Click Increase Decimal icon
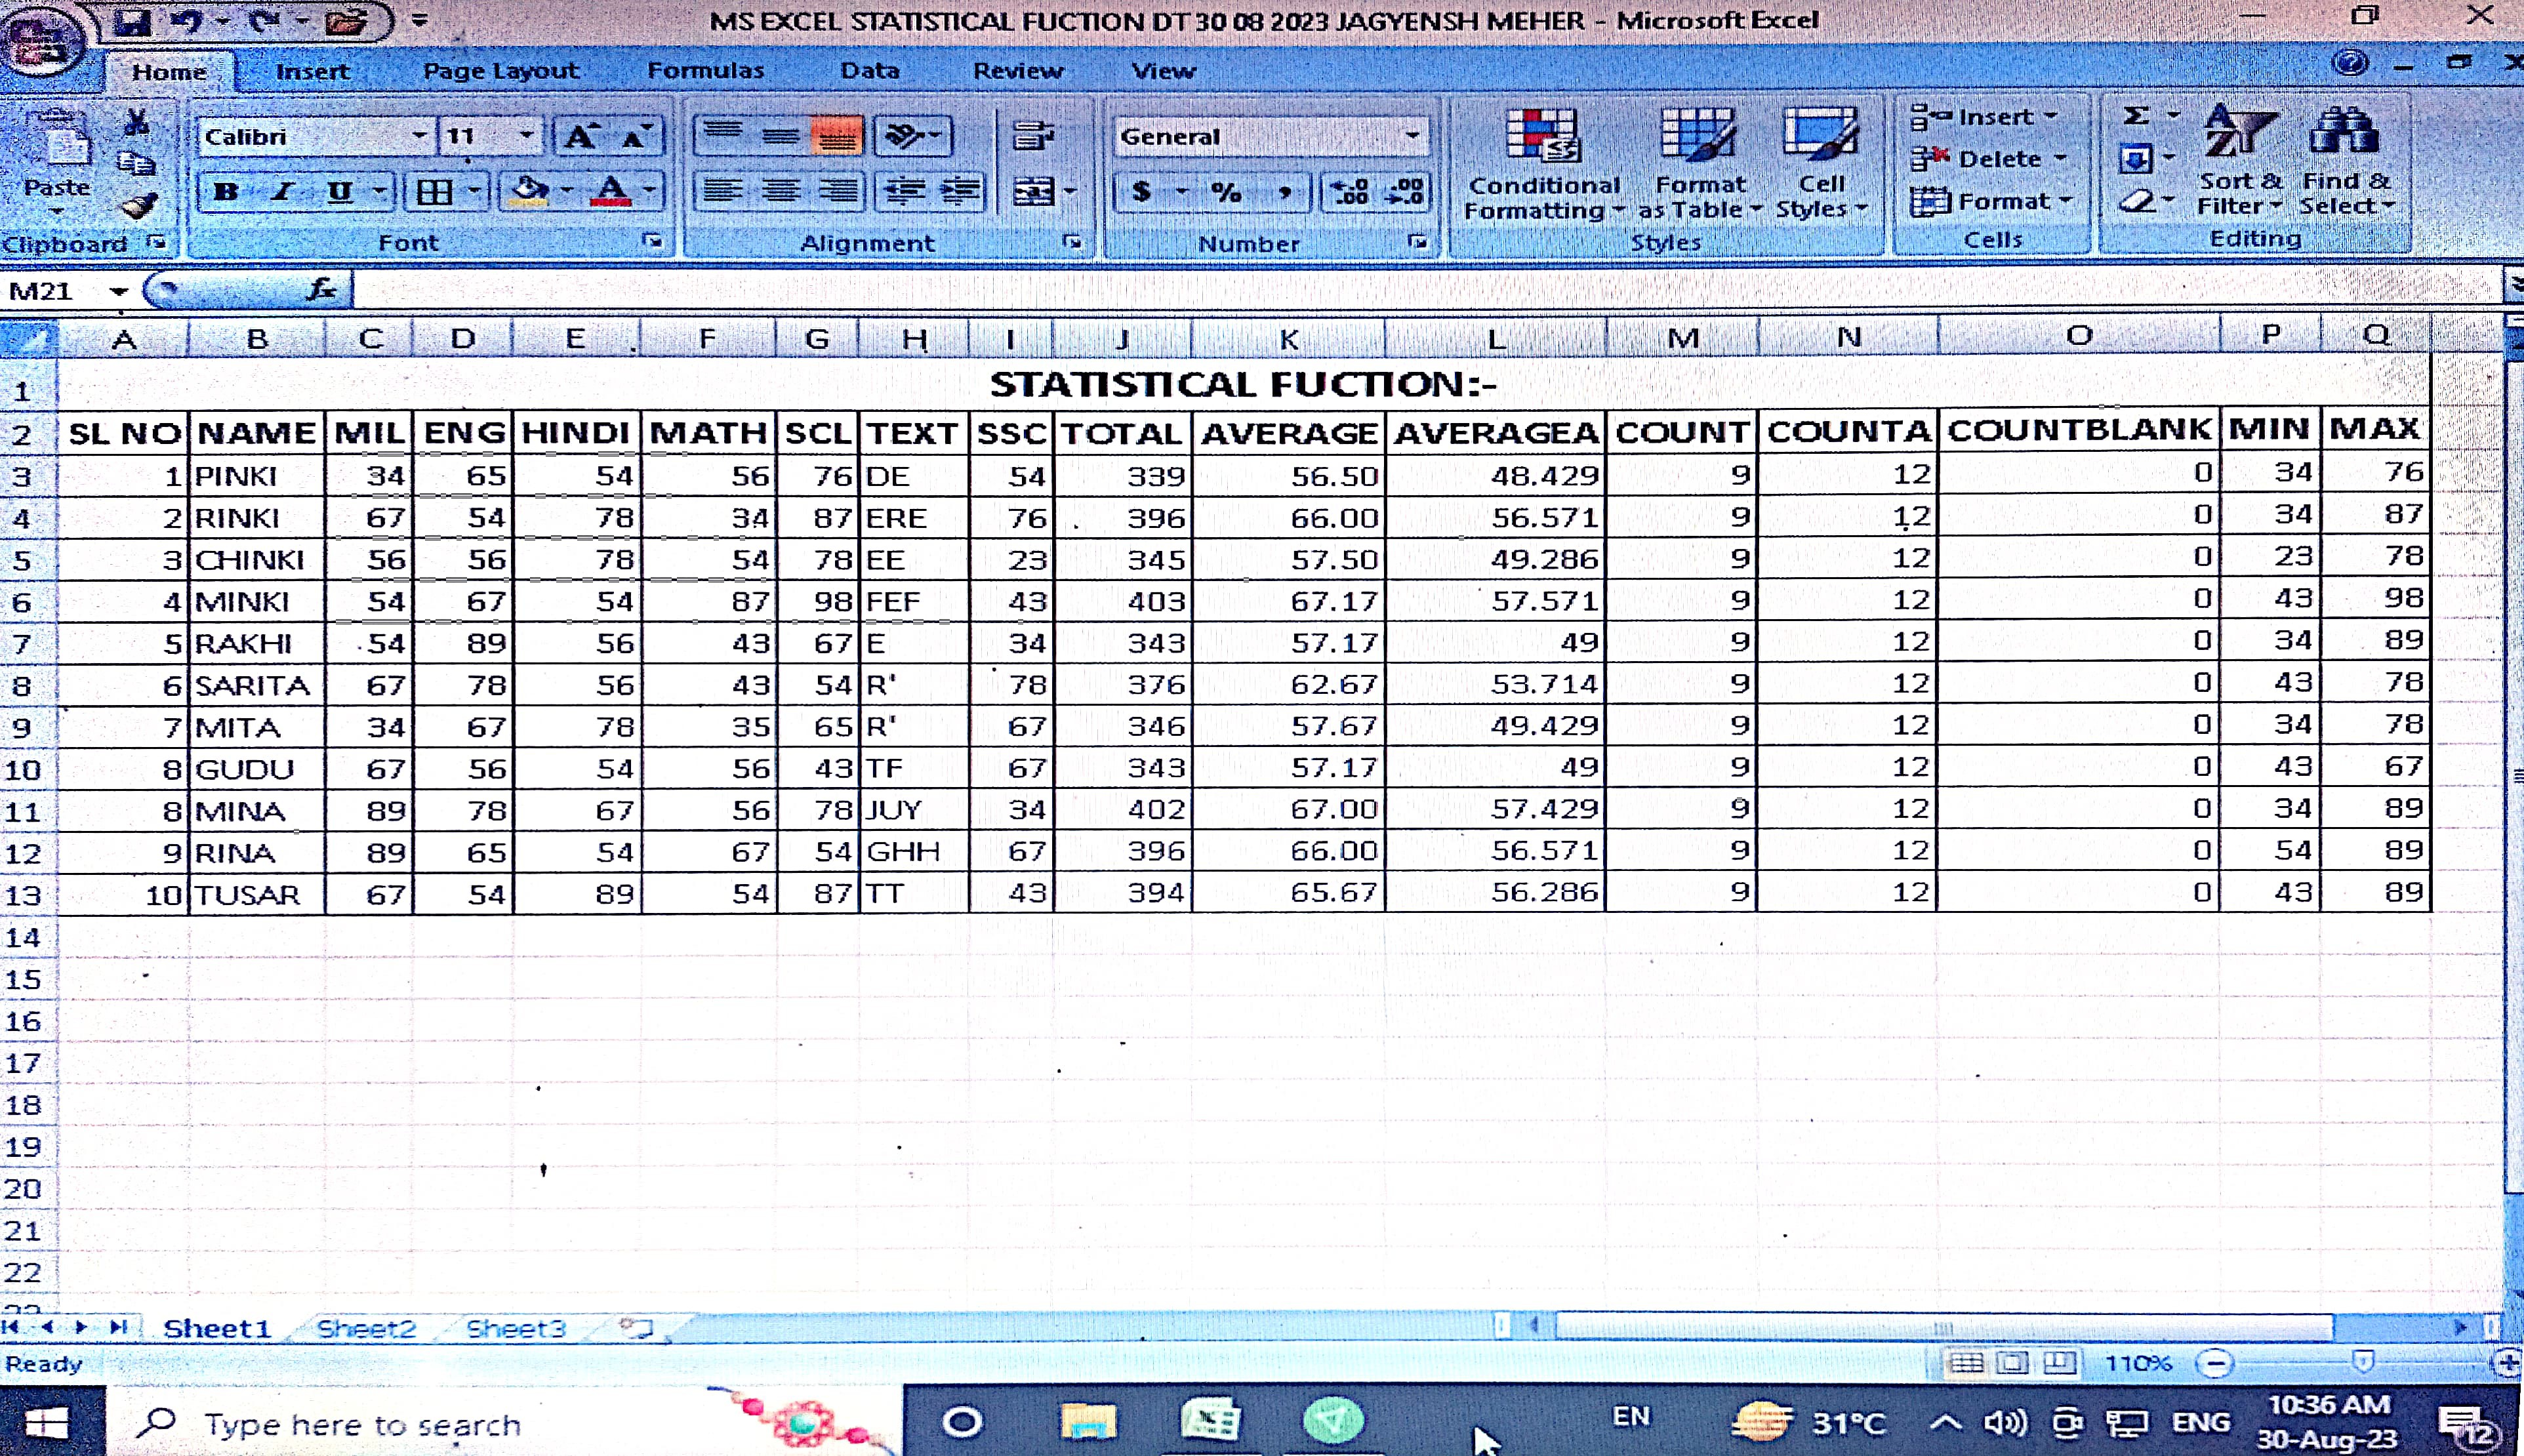 point(1350,190)
